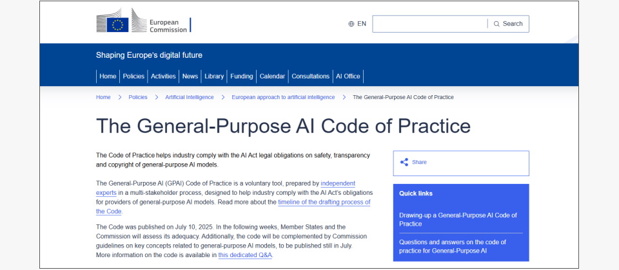
Task: Open this dedicated Q&A link
Action: click(245, 255)
